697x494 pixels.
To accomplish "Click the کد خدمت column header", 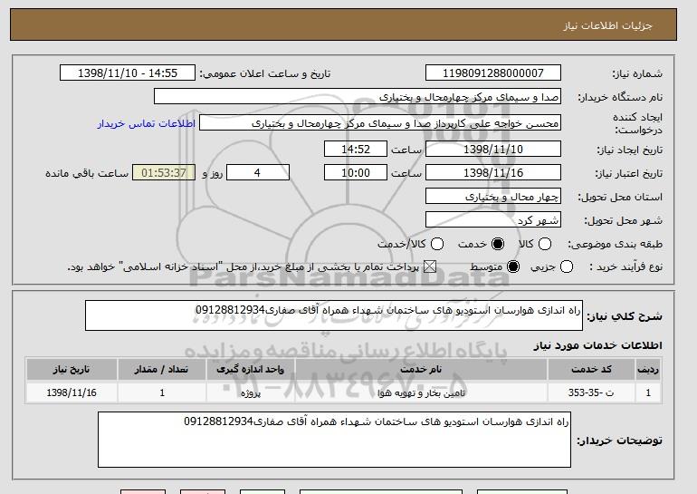I will click(591, 370).
